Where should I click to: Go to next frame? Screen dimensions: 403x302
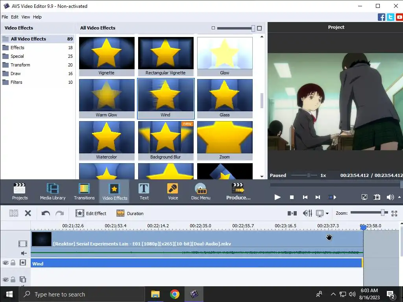318,197
